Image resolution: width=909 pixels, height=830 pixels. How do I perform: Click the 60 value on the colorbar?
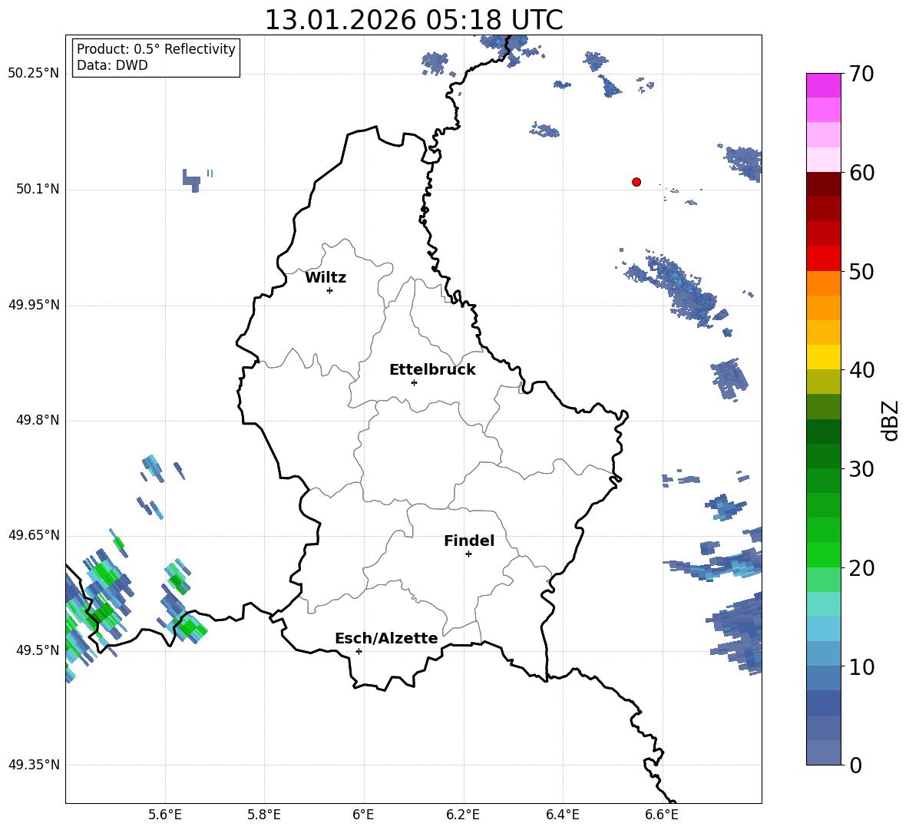pyautogui.click(x=861, y=173)
